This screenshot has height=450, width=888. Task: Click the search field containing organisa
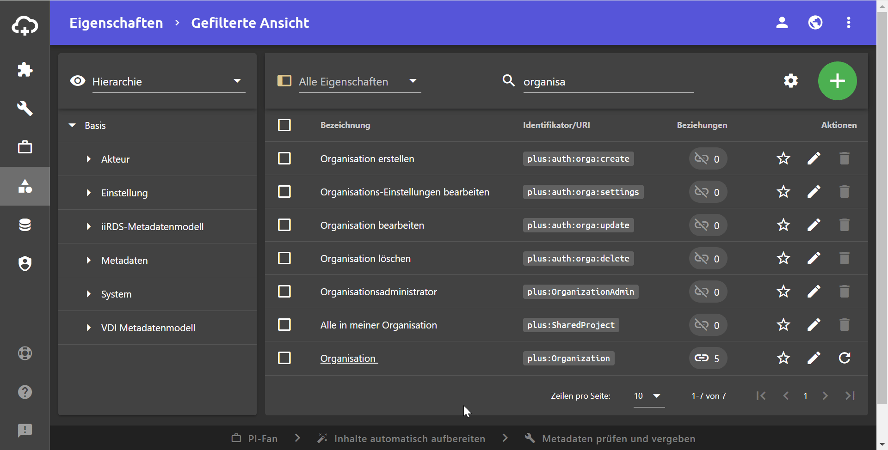click(609, 82)
